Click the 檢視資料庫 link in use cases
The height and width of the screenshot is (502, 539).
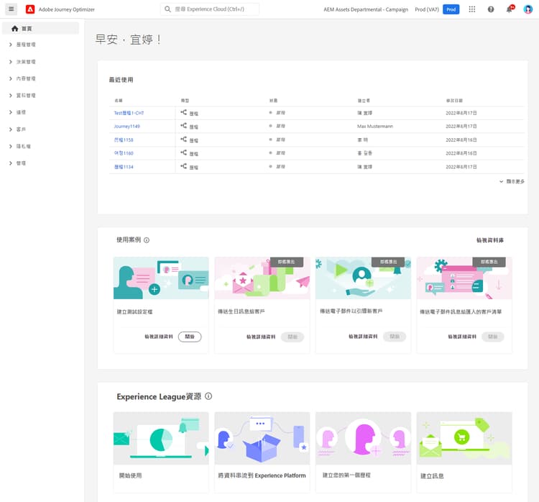(x=490, y=240)
